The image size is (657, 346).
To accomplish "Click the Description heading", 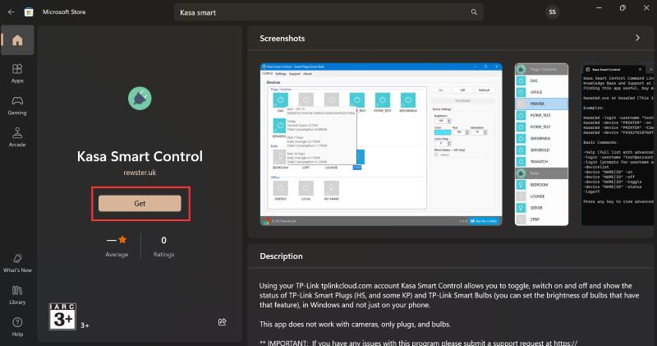I will click(x=281, y=256).
